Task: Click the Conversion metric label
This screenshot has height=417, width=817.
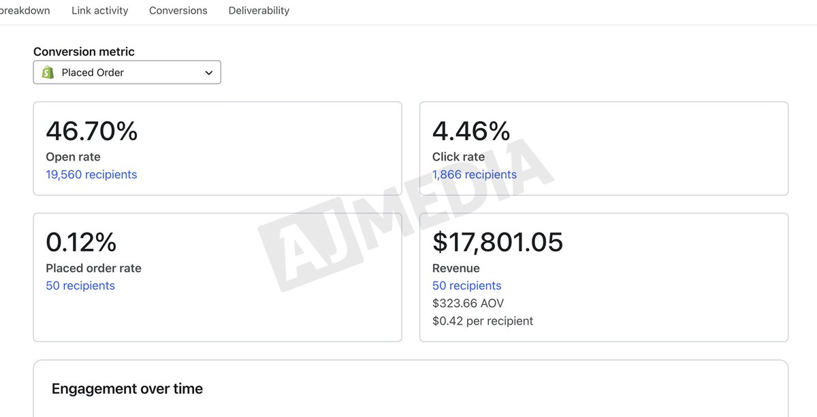Action: [84, 52]
